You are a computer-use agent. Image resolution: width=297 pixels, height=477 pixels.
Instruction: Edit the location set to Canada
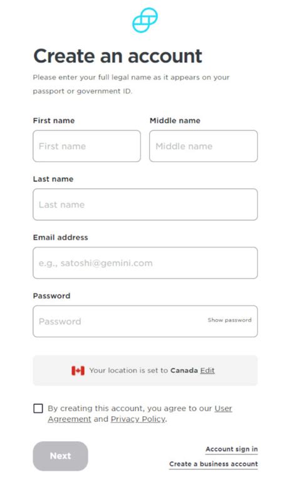pos(207,370)
